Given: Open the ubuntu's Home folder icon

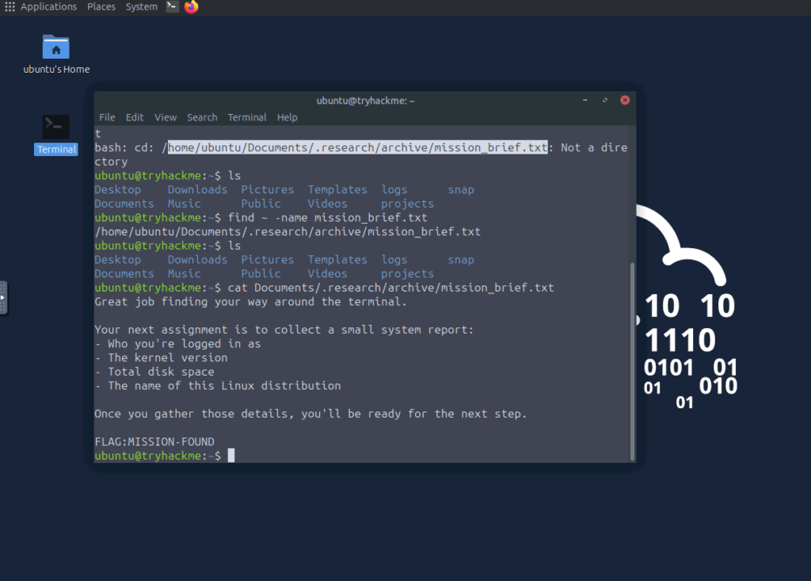Looking at the screenshot, I should (x=55, y=47).
